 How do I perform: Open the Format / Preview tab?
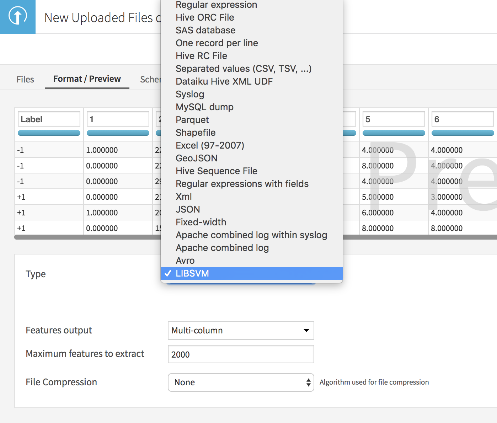coord(87,79)
